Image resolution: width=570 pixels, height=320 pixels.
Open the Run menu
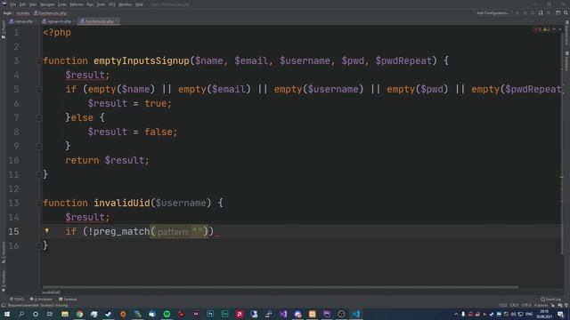(x=90, y=4)
